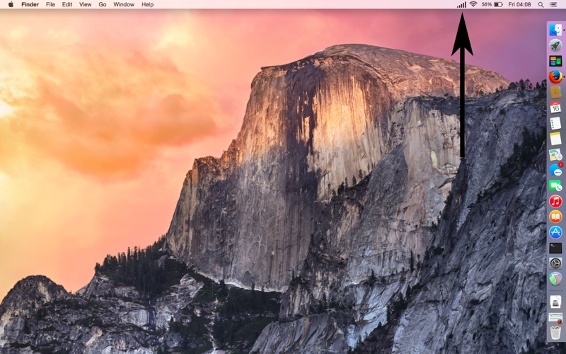Click the battery status icon
Screen dimensions: 566x354
[x=499, y=4]
